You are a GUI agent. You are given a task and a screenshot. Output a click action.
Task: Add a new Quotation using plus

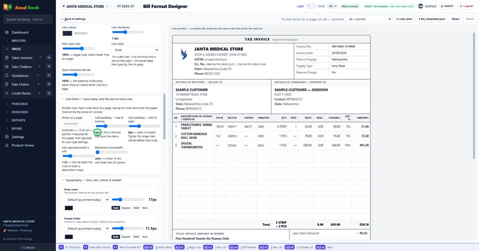(x=48, y=75)
